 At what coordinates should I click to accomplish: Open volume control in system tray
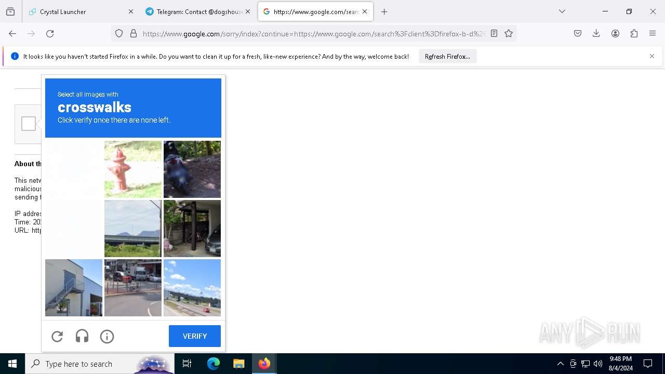(x=598, y=364)
